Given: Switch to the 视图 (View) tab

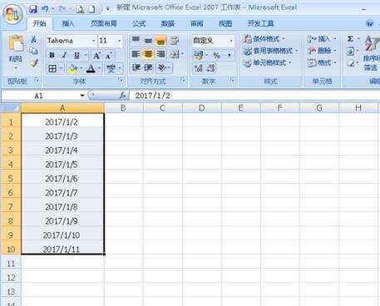Looking at the screenshot, I should (225, 24).
